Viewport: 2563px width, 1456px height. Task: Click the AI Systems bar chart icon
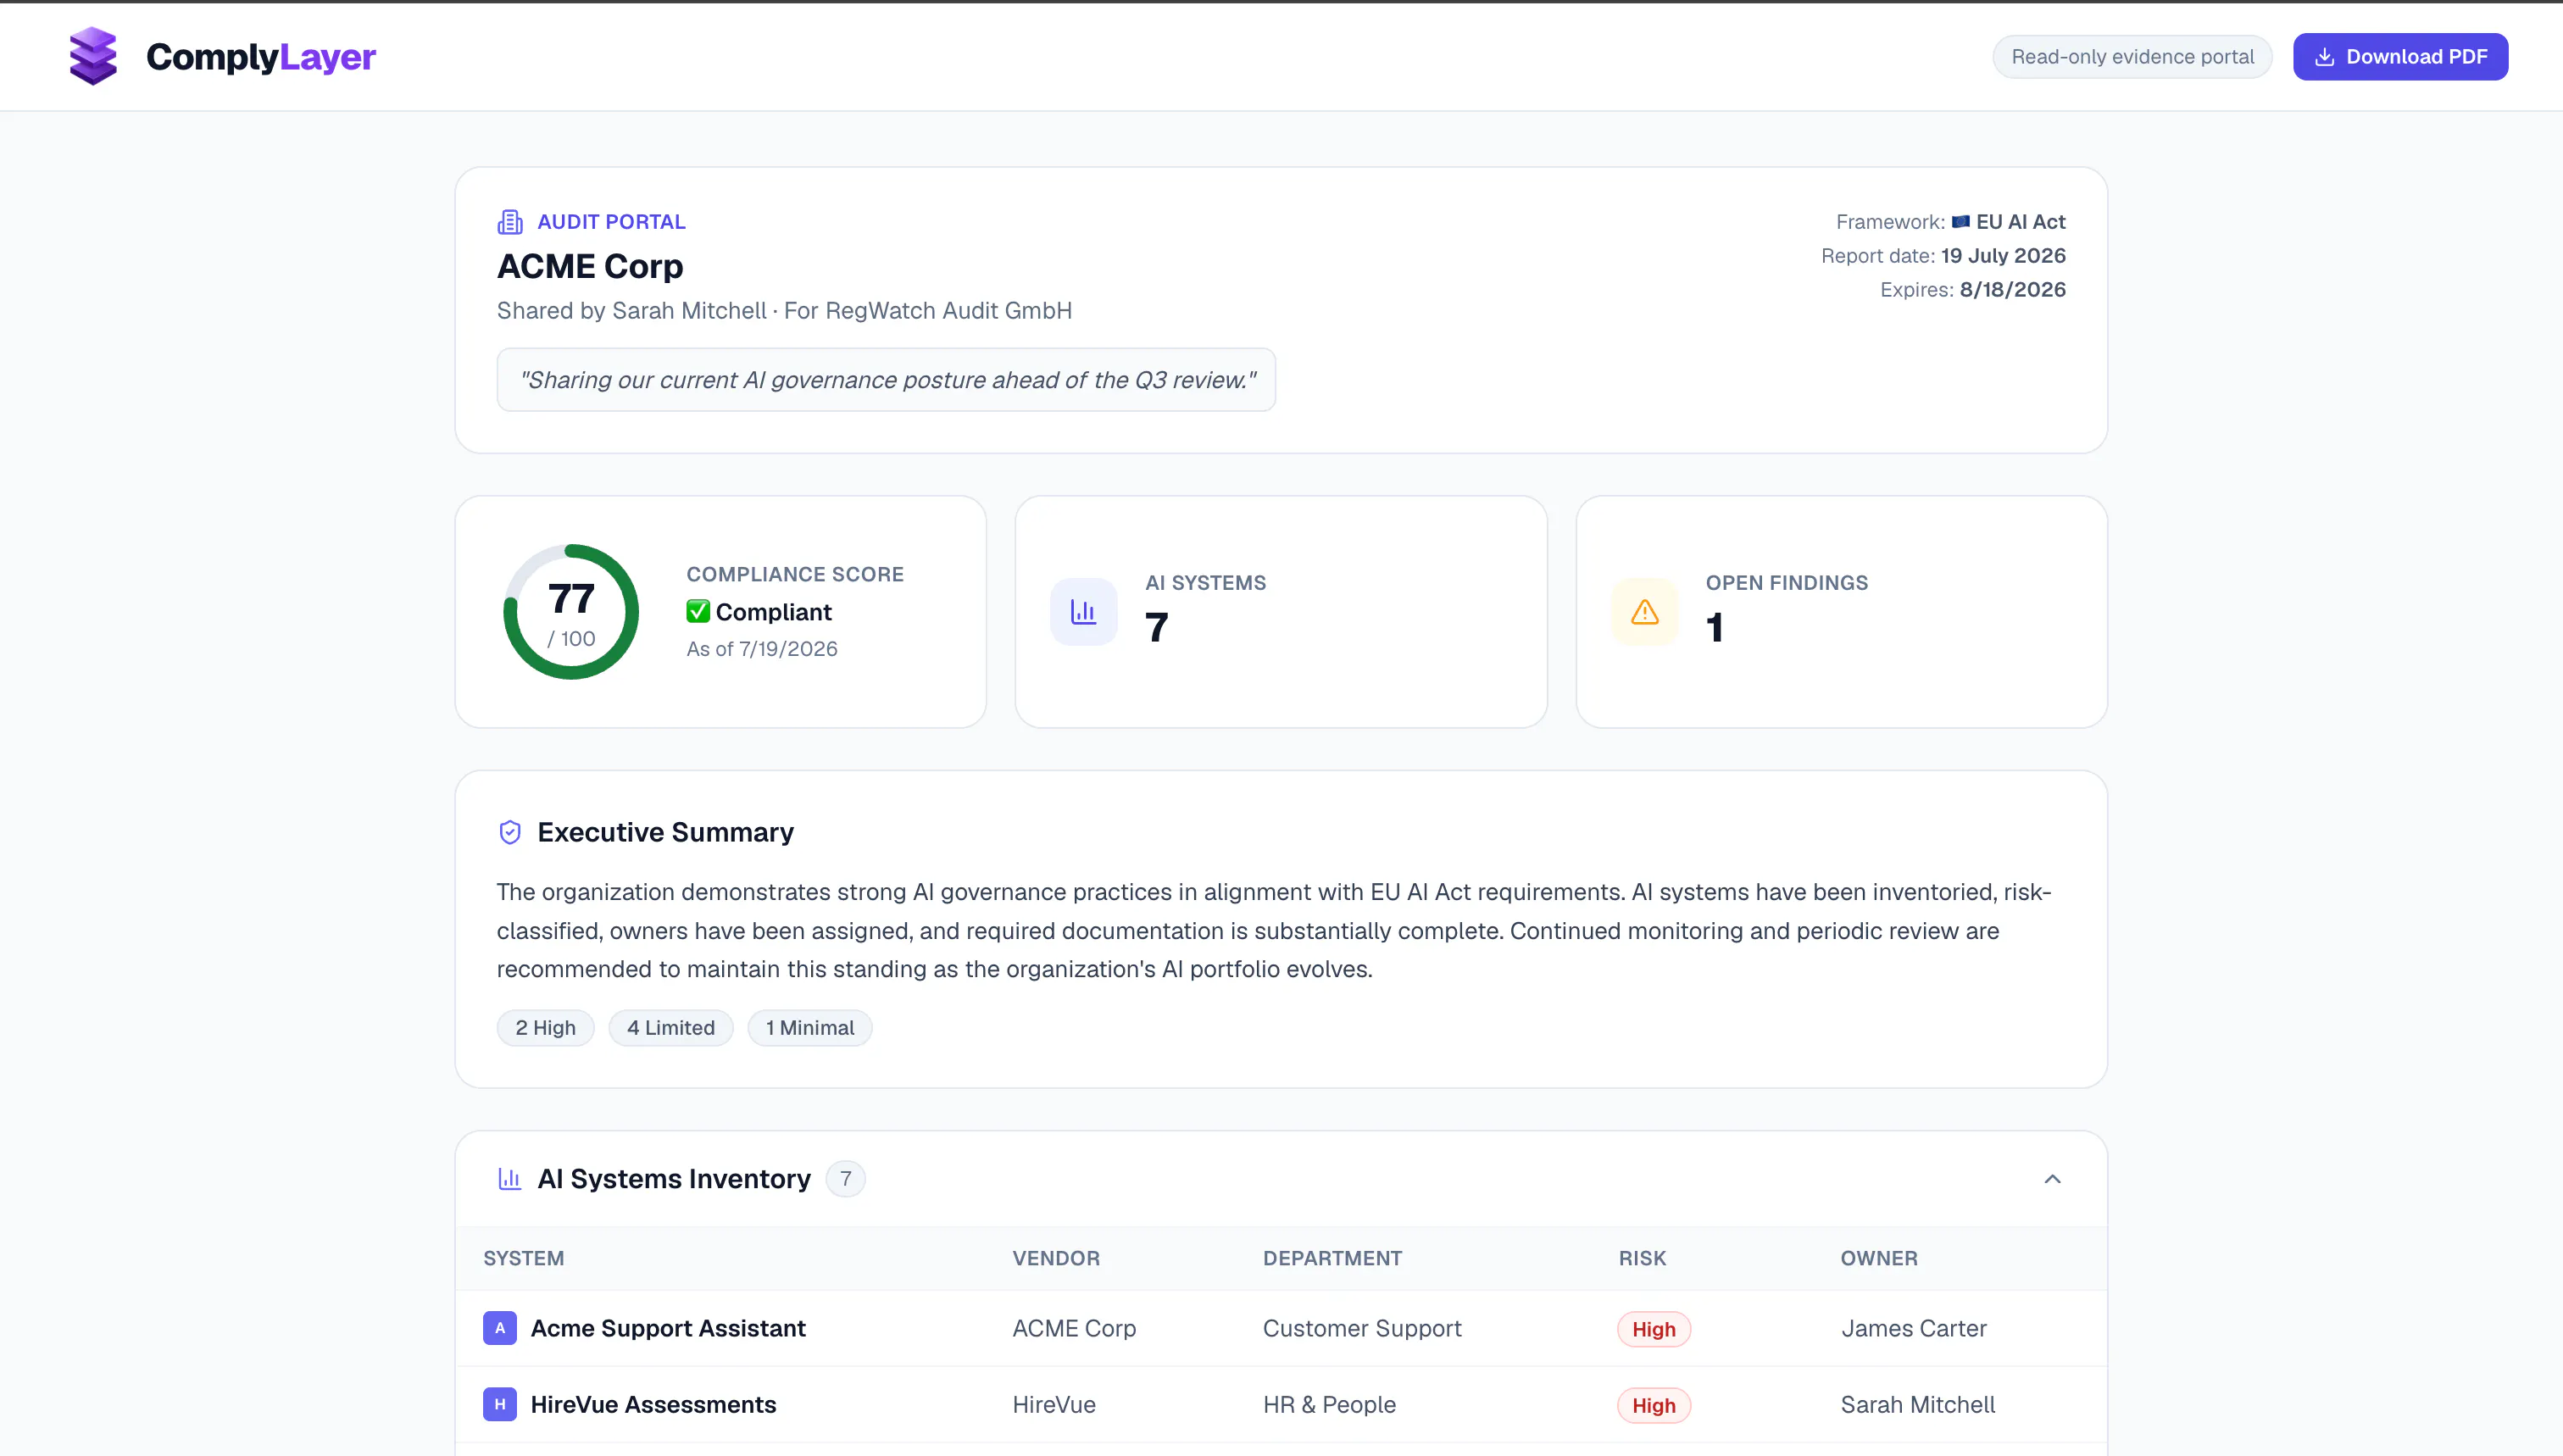[x=1083, y=611]
